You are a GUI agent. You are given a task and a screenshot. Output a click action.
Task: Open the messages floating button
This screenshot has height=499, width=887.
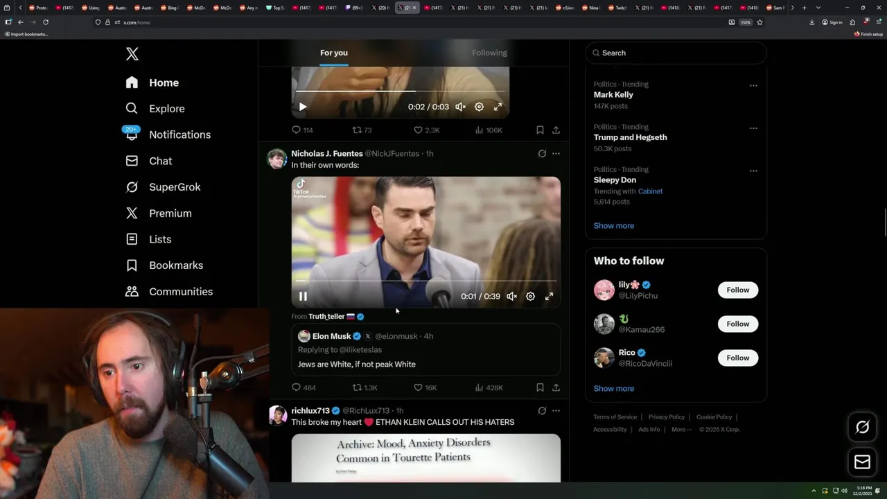click(862, 462)
